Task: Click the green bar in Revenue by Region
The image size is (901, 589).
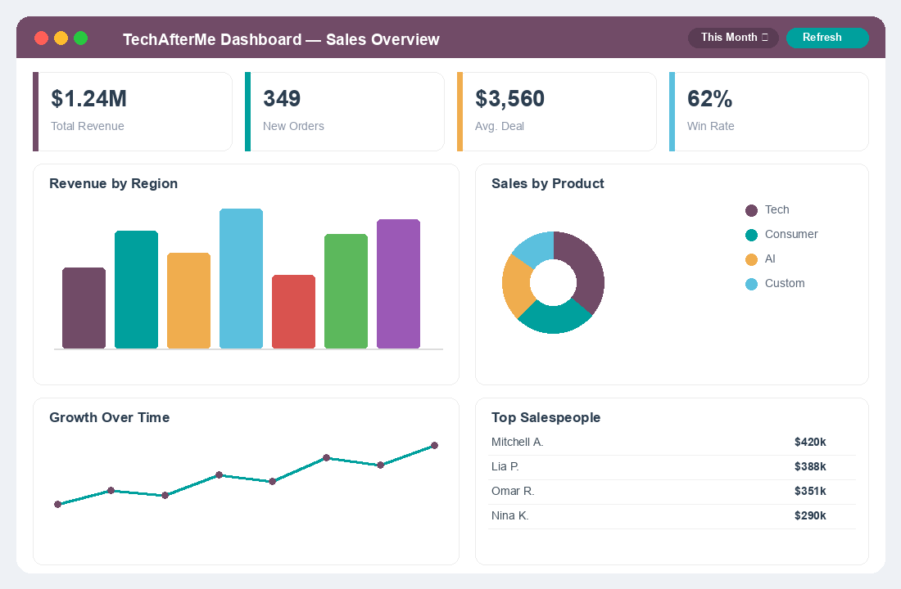Action: click(x=346, y=291)
